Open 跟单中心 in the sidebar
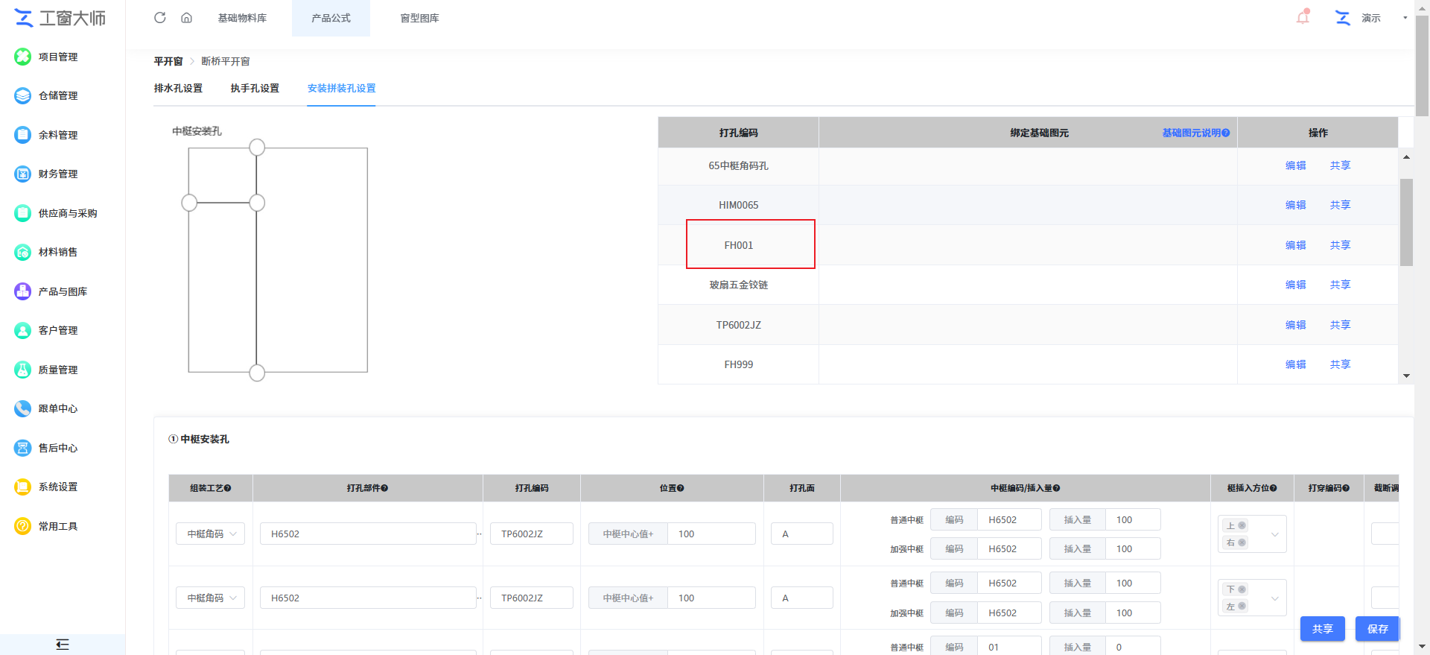Screen dimensions: 1430x655 pos(57,408)
